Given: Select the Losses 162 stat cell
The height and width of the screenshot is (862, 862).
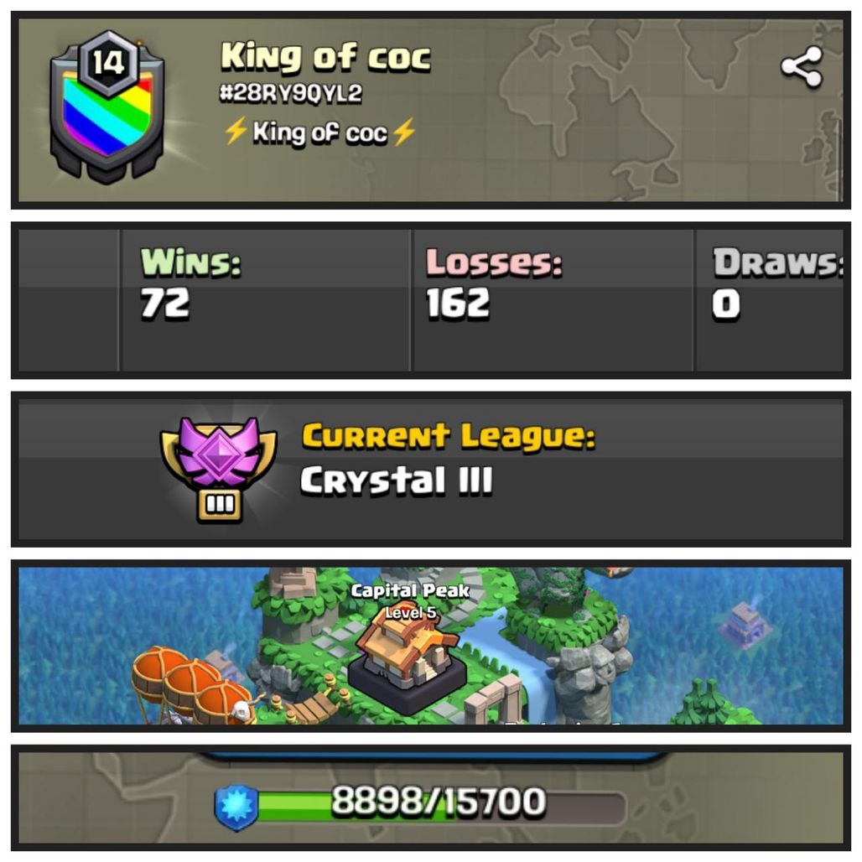Looking at the screenshot, I should click(553, 300).
